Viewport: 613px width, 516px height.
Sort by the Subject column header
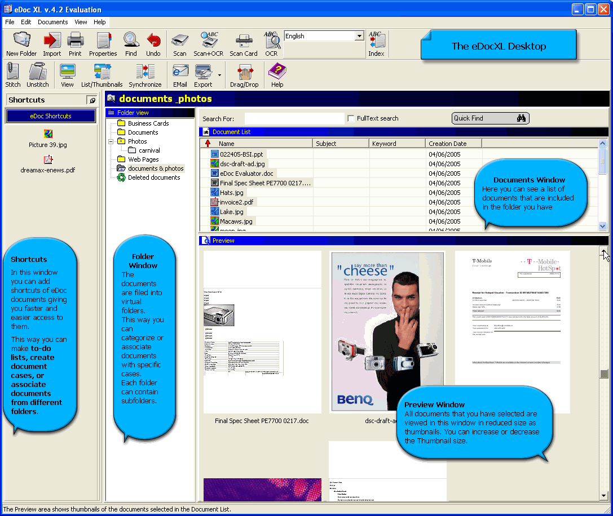pos(341,143)
